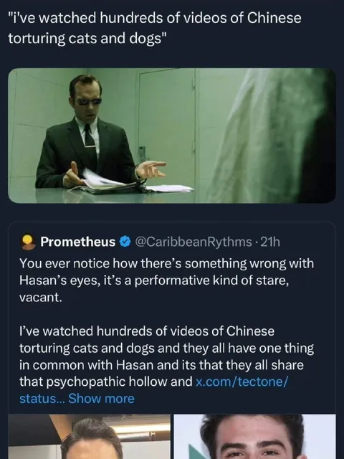Select the main tweet's quoted sentence text
Screen dimensions: 344x459
pyautogui.click(x=155, y=28)
